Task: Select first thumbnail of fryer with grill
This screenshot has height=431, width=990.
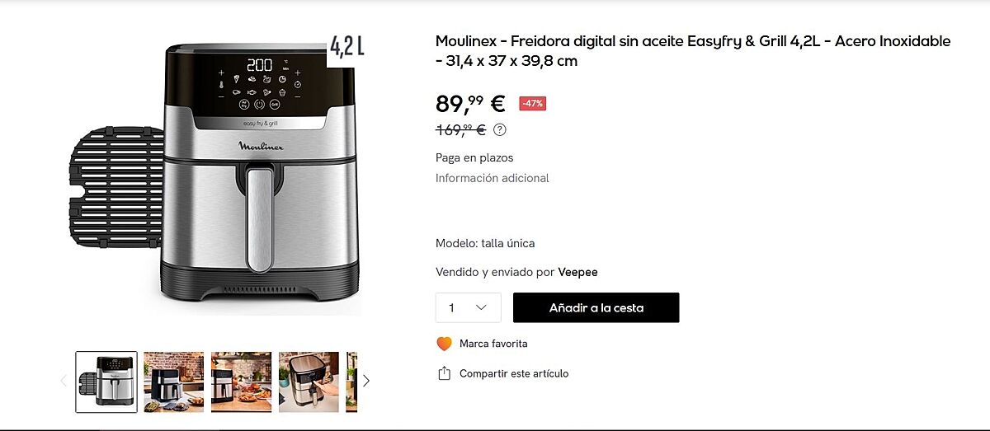Action: 106,382
